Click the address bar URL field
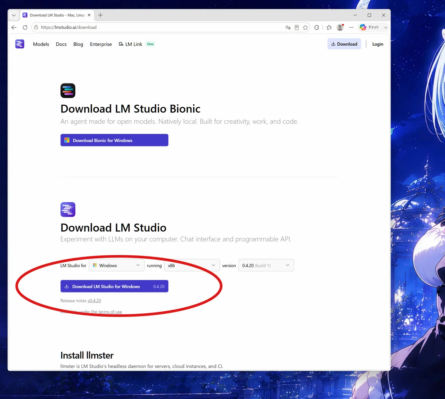445x399 pixels. pyautogui.click(x=159, y=27)
